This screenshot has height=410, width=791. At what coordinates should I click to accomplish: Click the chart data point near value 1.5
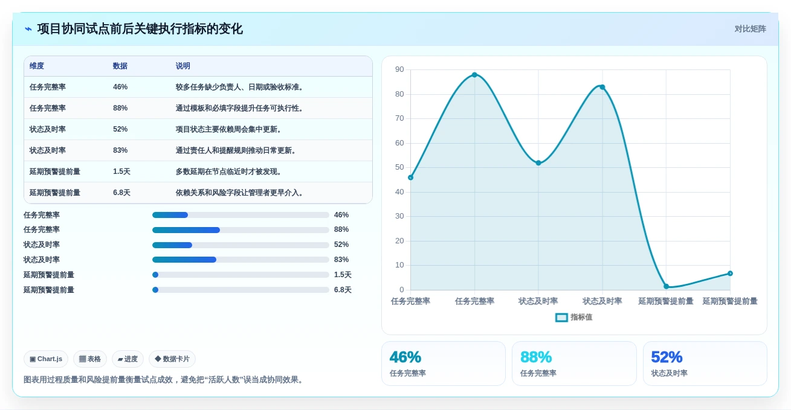pyautogui.click(x=667, y=286)
